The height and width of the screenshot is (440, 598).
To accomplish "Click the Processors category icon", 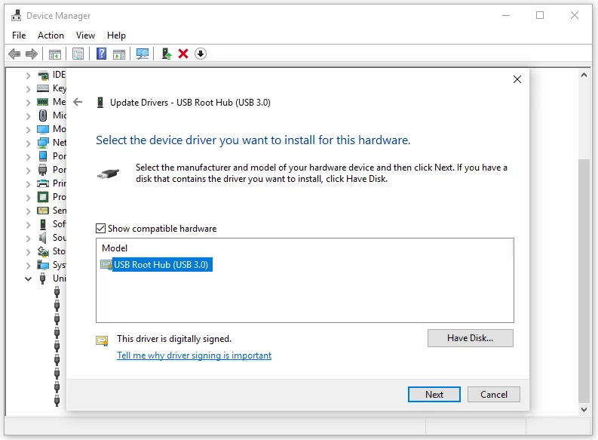I will [x=43, y=197].
